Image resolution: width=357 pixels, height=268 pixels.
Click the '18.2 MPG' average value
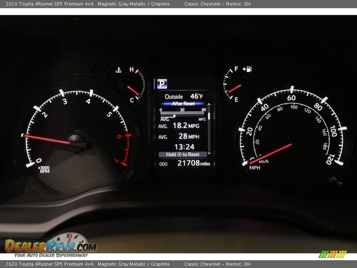(x=186, y=125)
